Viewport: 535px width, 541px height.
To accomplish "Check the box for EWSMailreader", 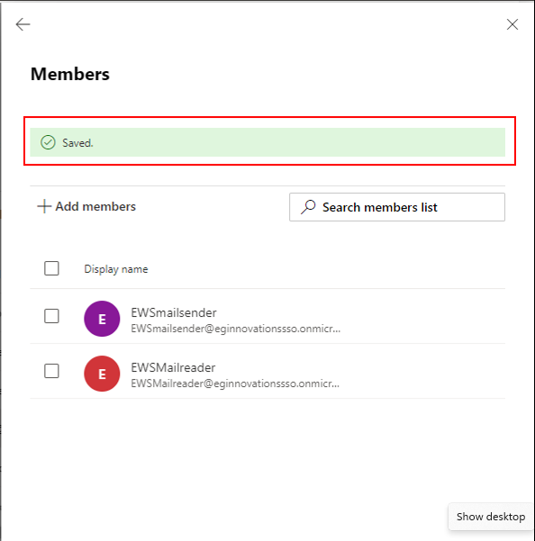I will coord(51,371).
